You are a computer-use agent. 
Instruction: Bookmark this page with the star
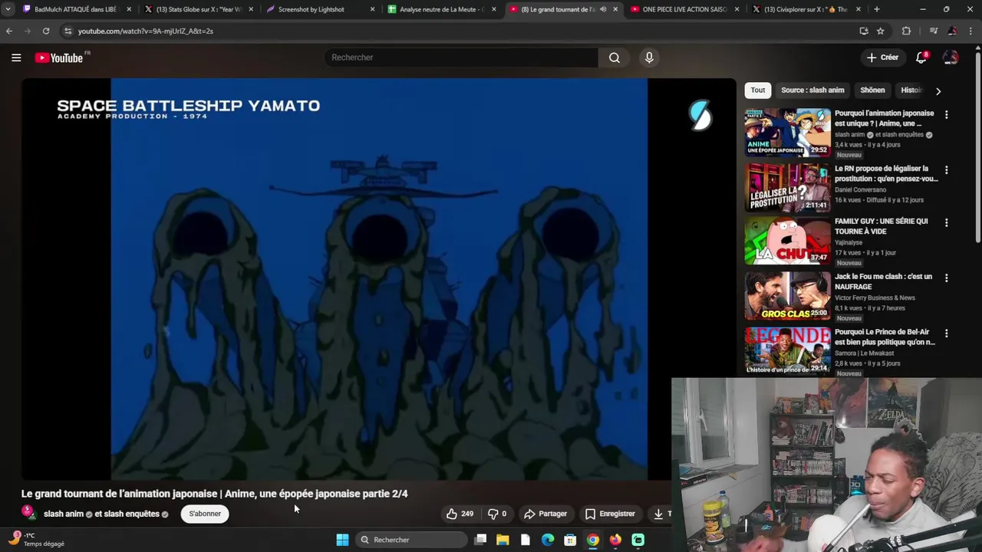tap(880, 31)
